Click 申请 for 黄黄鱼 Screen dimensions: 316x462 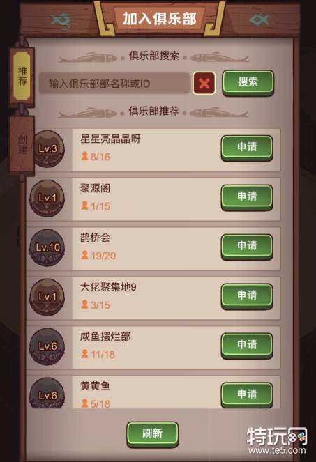point(247,395)
